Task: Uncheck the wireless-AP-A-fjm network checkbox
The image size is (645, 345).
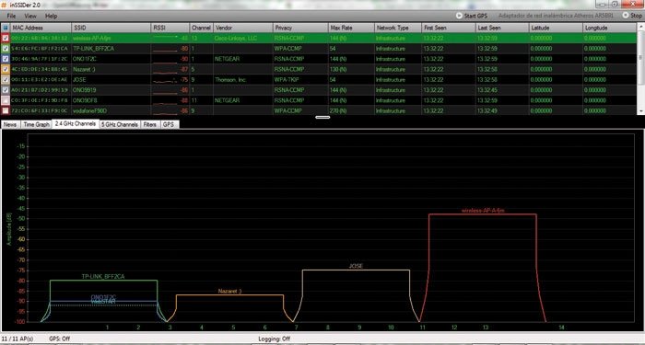Action: 5,39
